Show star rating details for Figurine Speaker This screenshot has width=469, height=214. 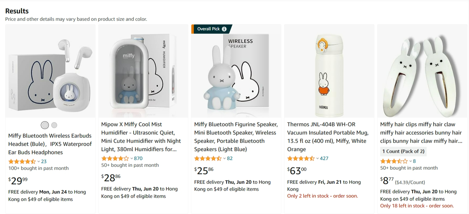225,158
